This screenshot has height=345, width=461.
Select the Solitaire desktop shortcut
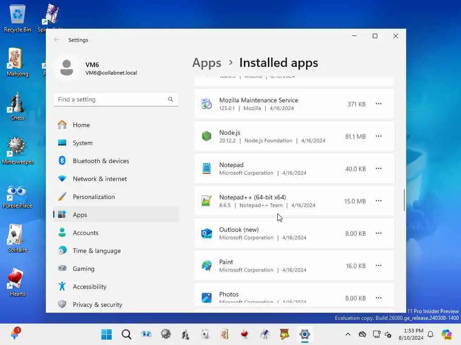click(x=18, y=238)
